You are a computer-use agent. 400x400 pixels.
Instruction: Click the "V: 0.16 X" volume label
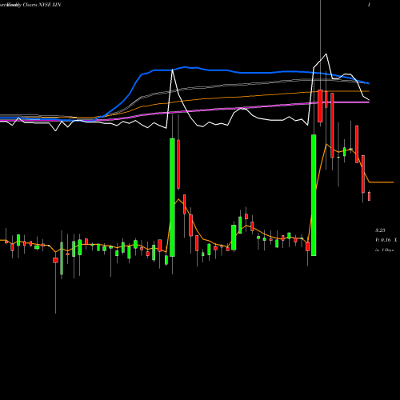(x=386, y=240)
